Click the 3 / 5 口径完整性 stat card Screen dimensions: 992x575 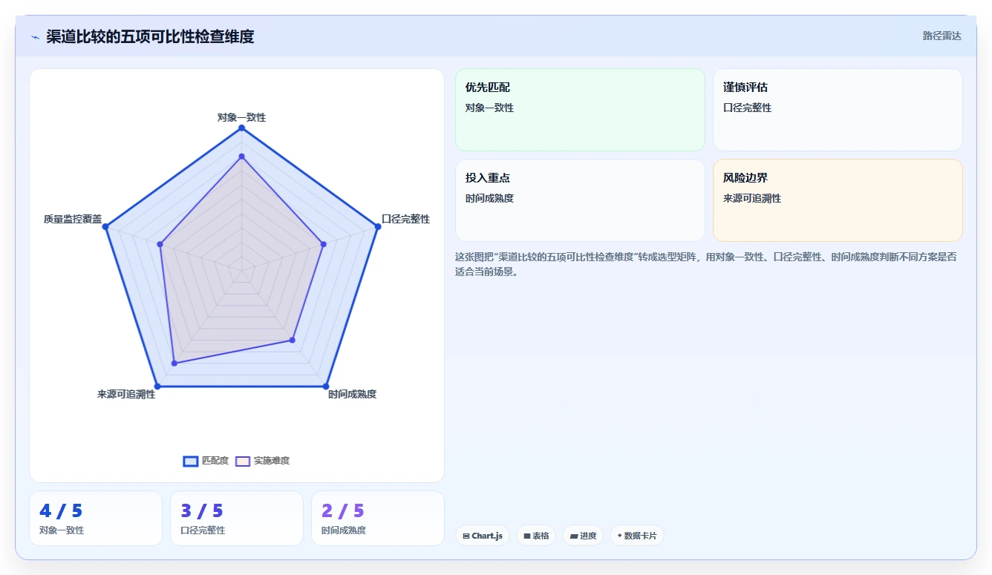point(237,518)
